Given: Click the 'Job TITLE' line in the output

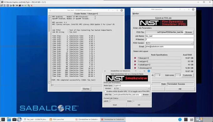Looking at the screenshot, I should (82, 30).
